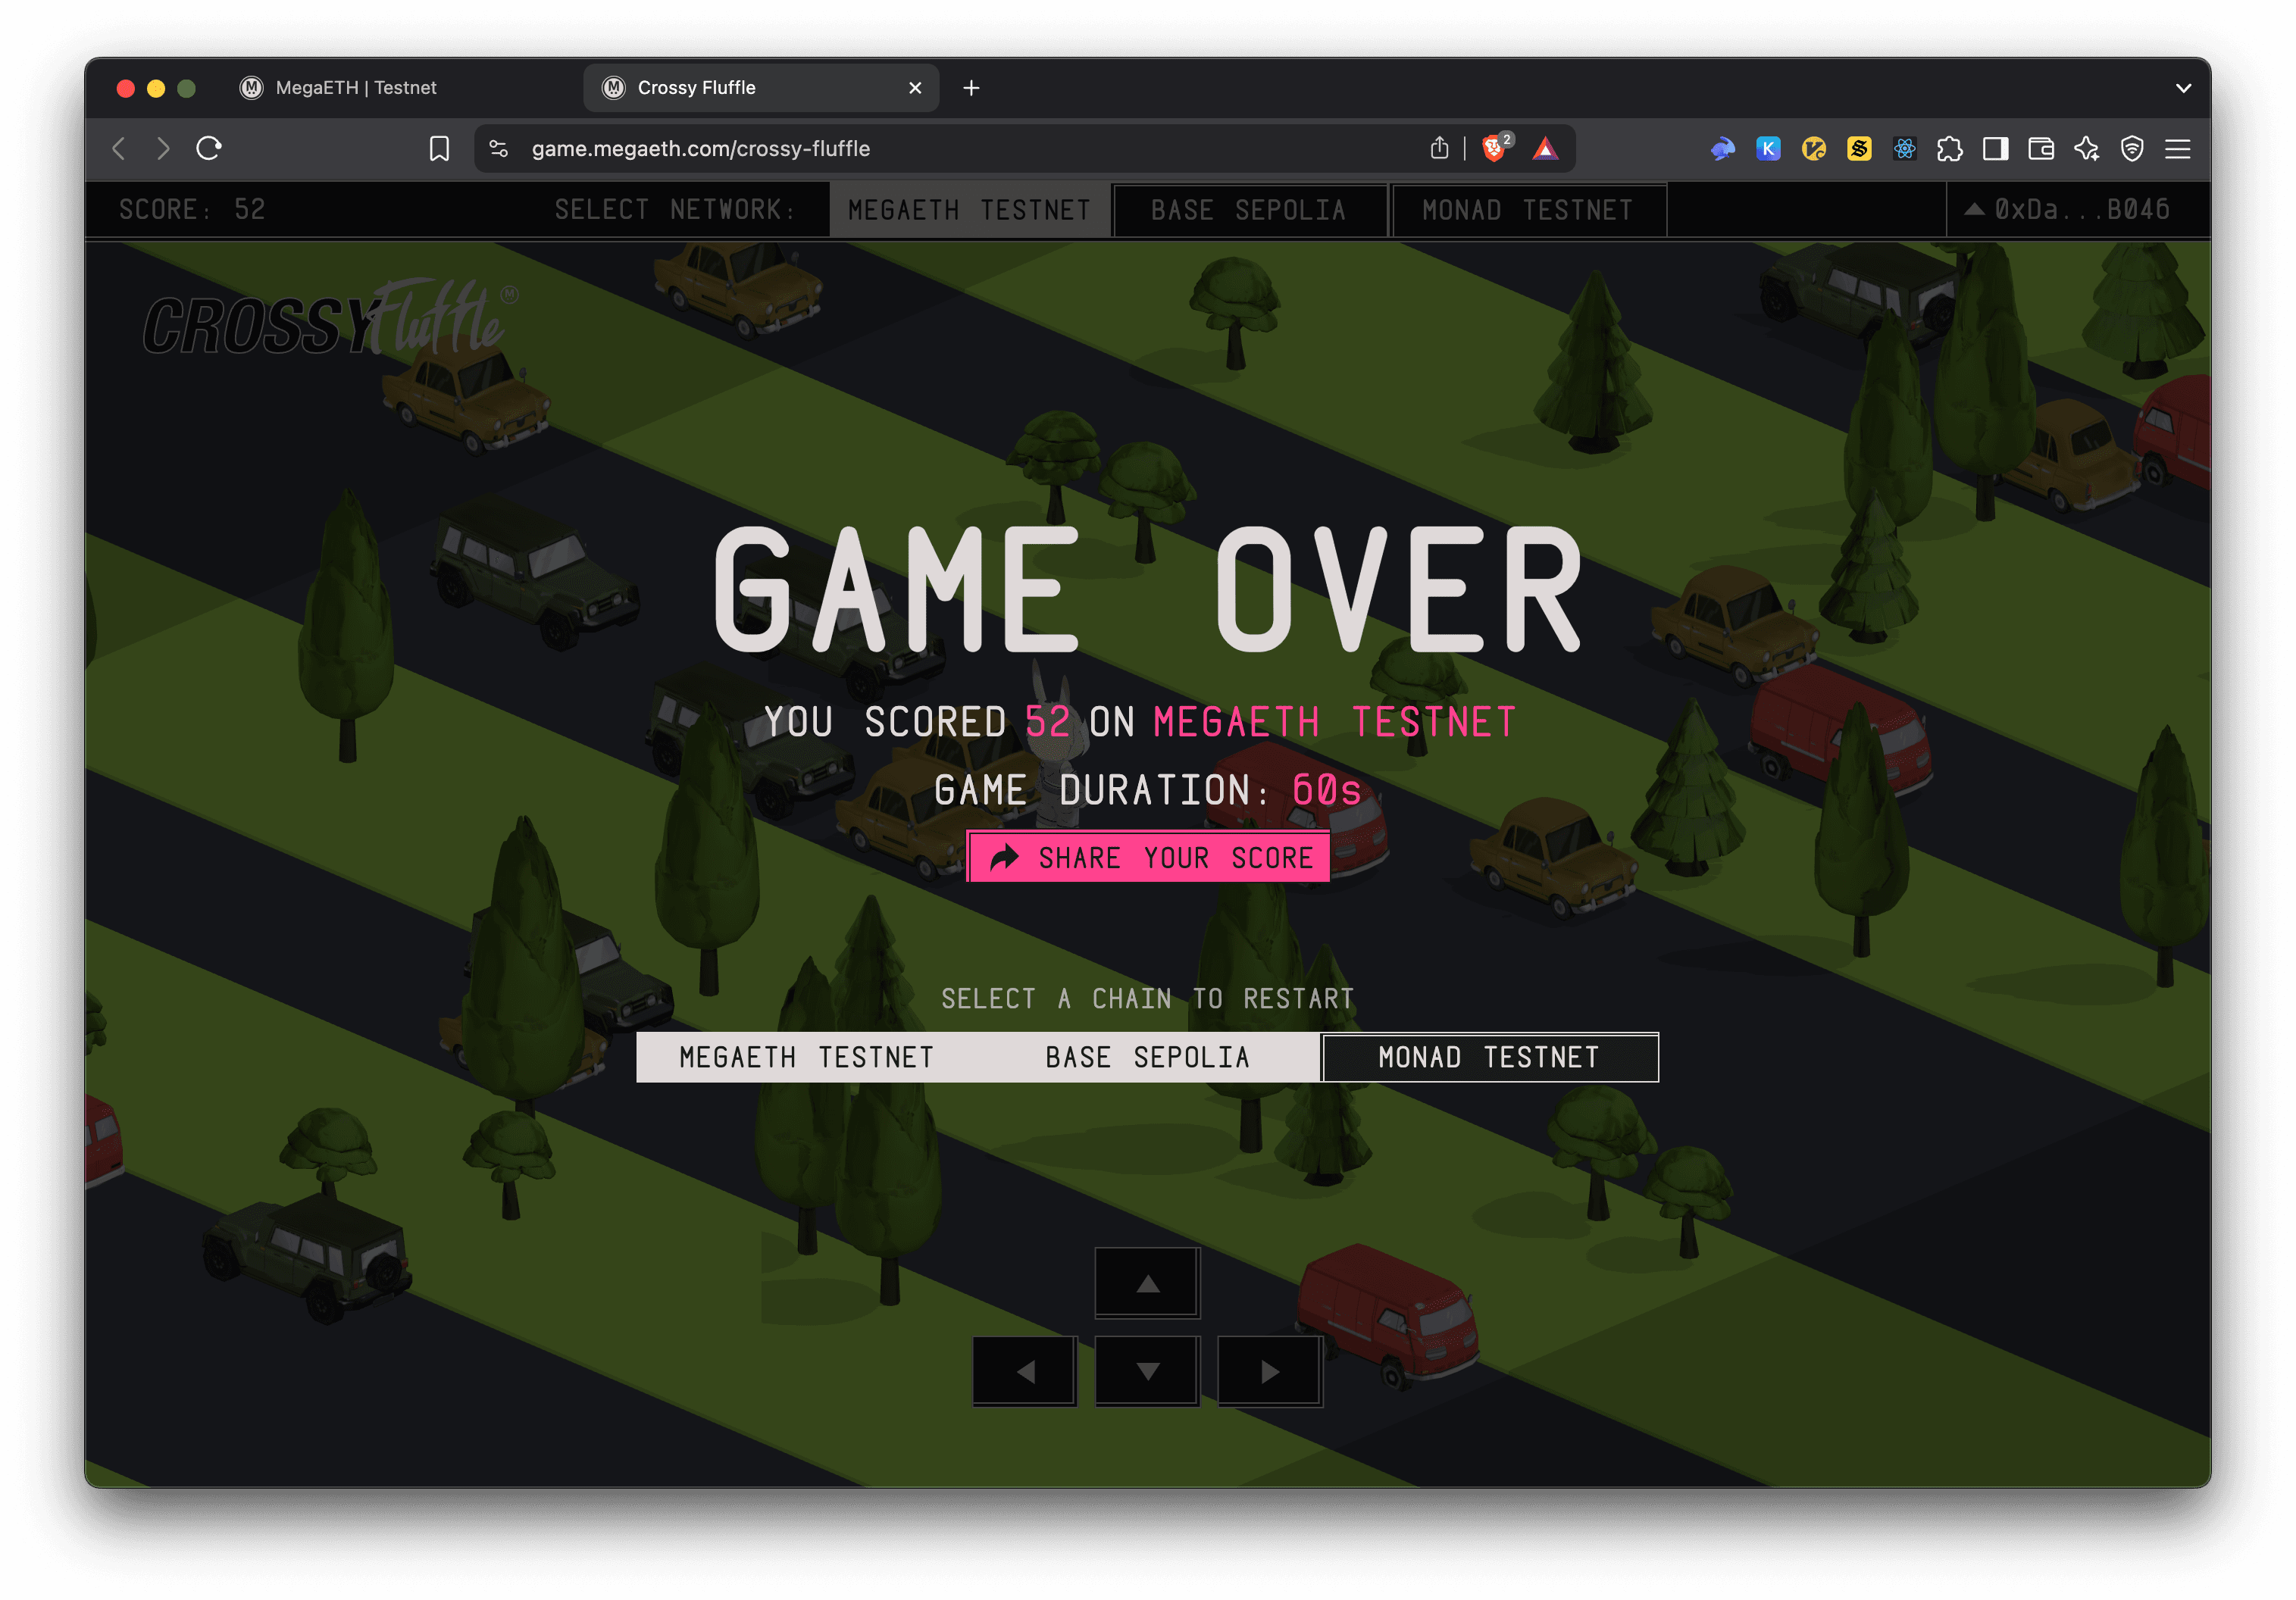Click the SELECT A CHAIN TO RESTART text
This screenshot has height=1600, width=2296.
click(x=1148, y=998)
